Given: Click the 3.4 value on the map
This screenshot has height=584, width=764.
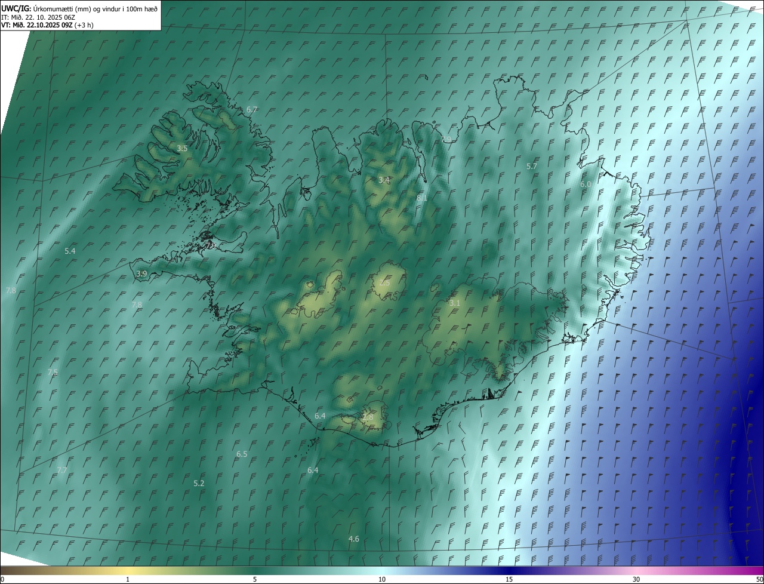Looking at the screenshot, I should point(384,180).
